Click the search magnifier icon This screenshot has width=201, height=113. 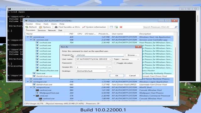tap(176, 27)
